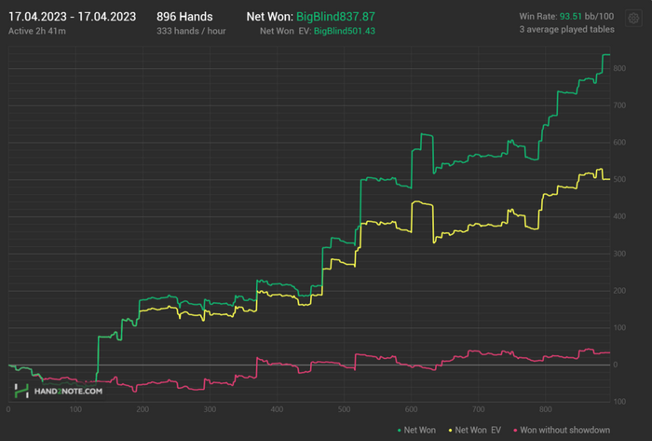652x441 pixels.
Task: Toggle the Net Won legend entry
Action: coord(416,430)
